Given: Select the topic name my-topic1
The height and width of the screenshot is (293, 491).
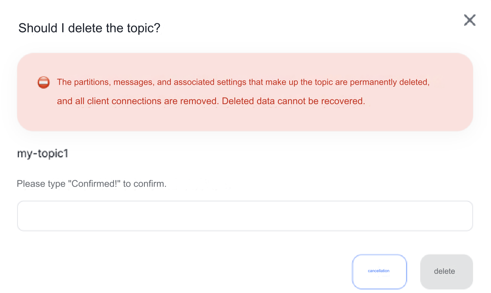Looking at the screenshot, I should click(42, 153).
